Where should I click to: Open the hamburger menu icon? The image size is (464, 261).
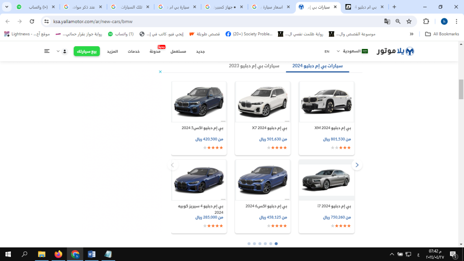(x=47, y=51)
